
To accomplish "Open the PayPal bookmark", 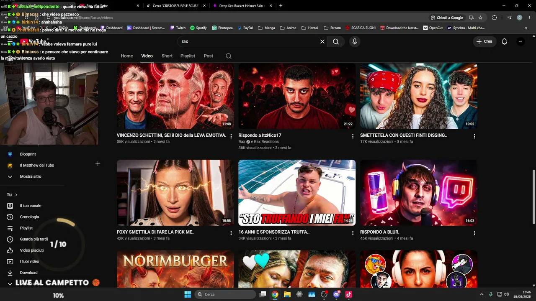I will [x=245, y=28].
